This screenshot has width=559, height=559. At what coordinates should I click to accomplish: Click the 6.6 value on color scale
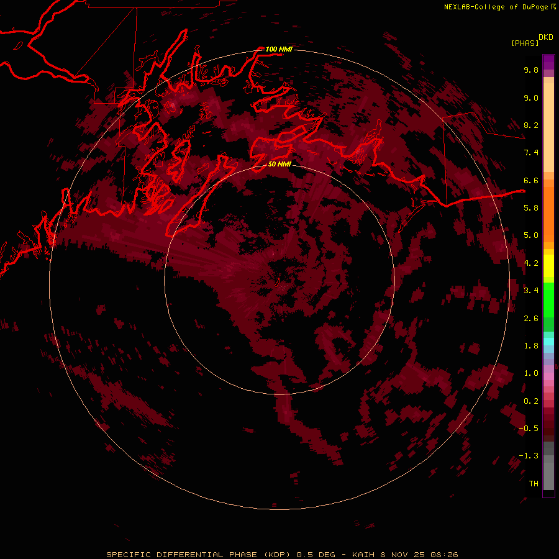click(x=531, y=180)
